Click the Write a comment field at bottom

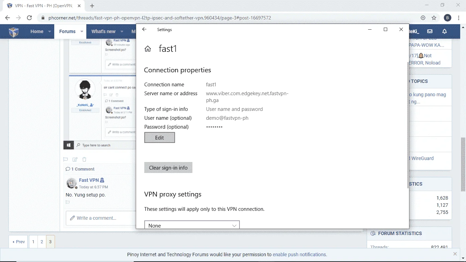[101, 218]
